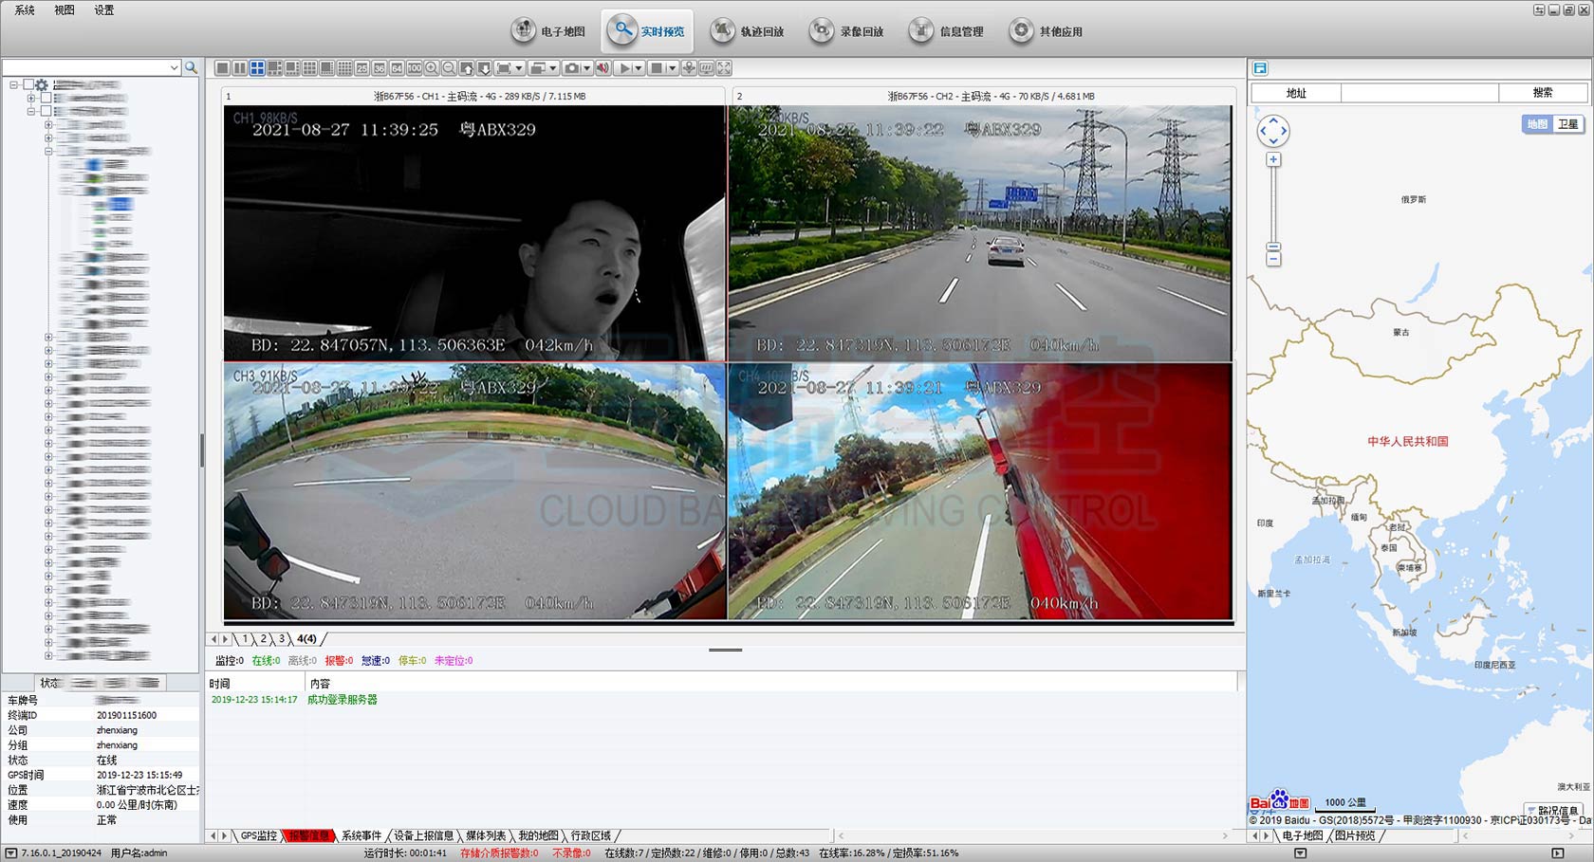Open dropdown arrow next to play icon
This screenshot has height=862, width=1594.
[639, 68]
